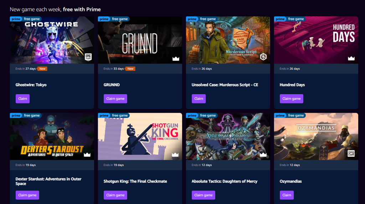The height and width of the screenshot is (204, 365).
Task: Click the crown icon on Shotgun King artwork
Action: click(175, 155)
